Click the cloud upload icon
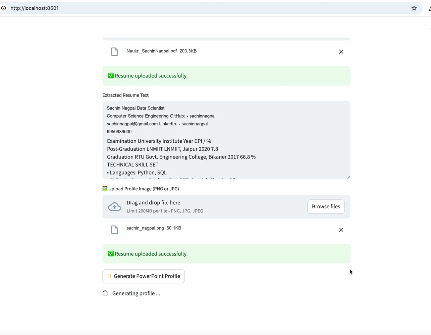The width and height of the screenshot is (431, 335). (114, 207)
